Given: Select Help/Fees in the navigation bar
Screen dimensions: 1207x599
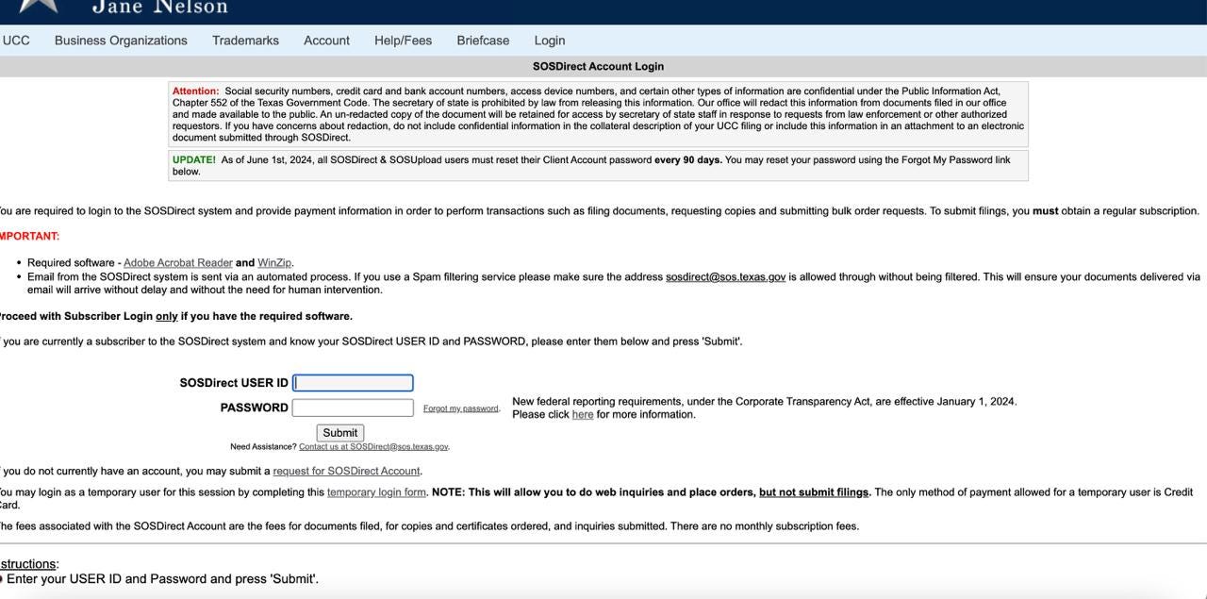Looking at the screenshot, I should [x=403, y=41].
